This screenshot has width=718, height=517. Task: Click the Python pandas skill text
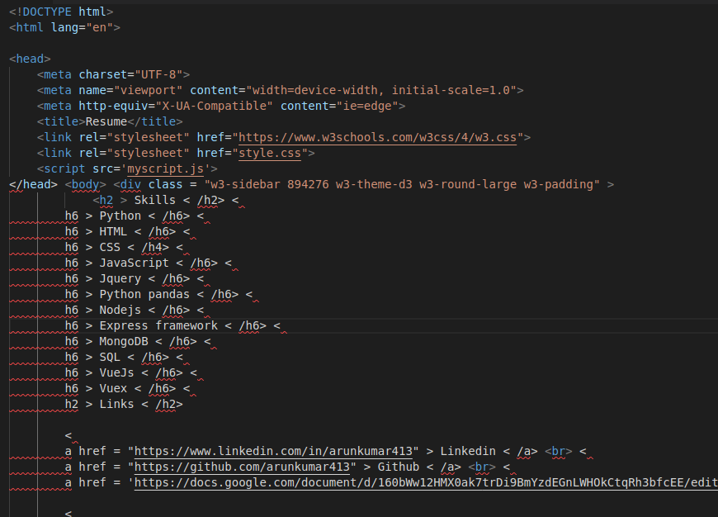[x=144, y=294]
